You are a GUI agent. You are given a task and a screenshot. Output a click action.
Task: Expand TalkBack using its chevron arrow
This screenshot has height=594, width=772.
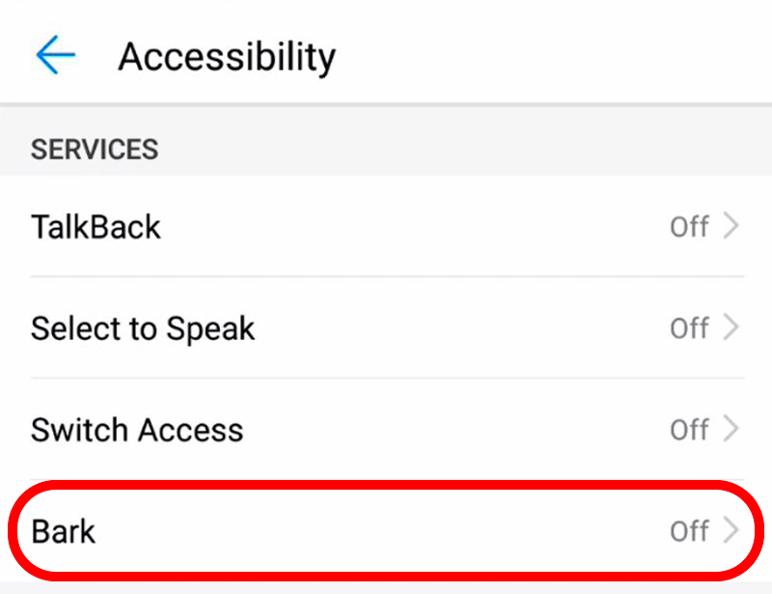(731, 226)
